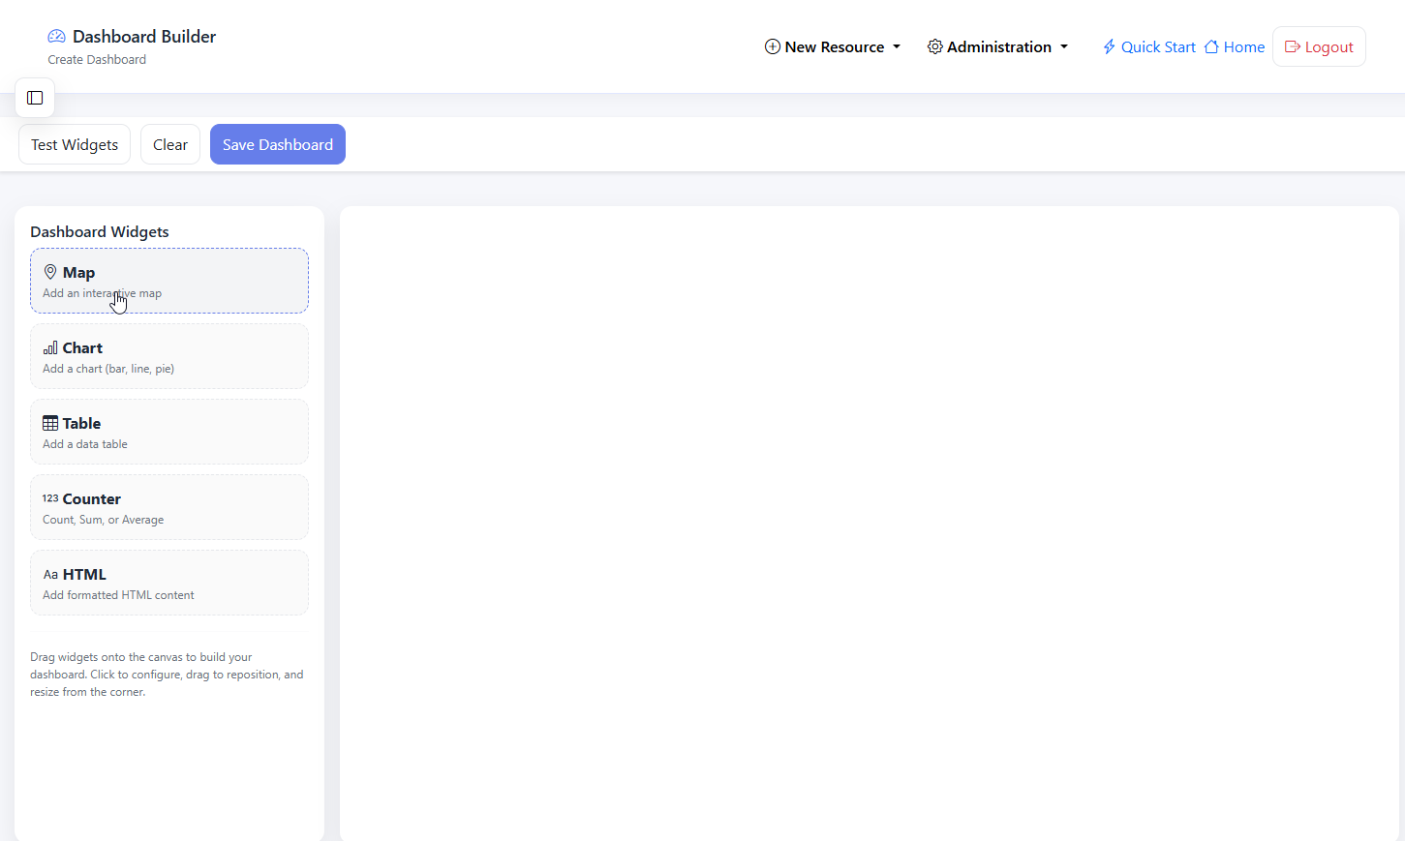Click the Counter 123 icon
This screenshot has height=841, width=1405.
click(50, 498)
